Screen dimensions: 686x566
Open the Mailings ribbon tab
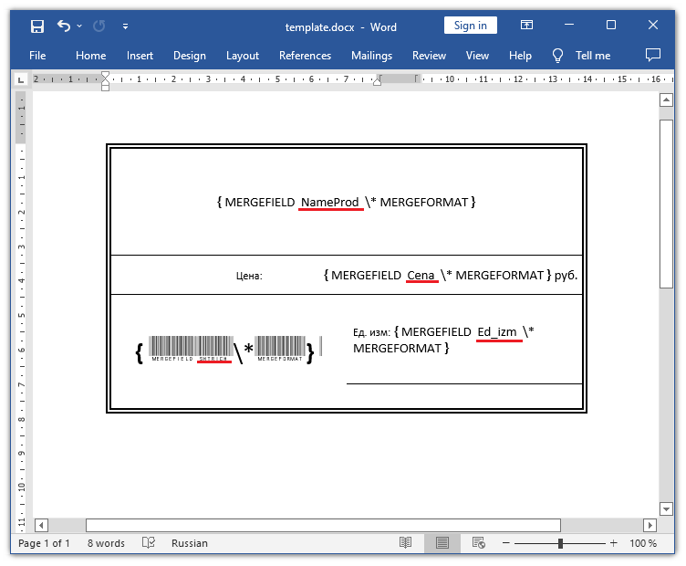click(370, 56)
